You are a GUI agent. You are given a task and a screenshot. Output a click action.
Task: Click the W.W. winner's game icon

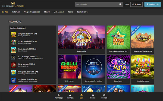pyautogui.click(x=14, y=73)
